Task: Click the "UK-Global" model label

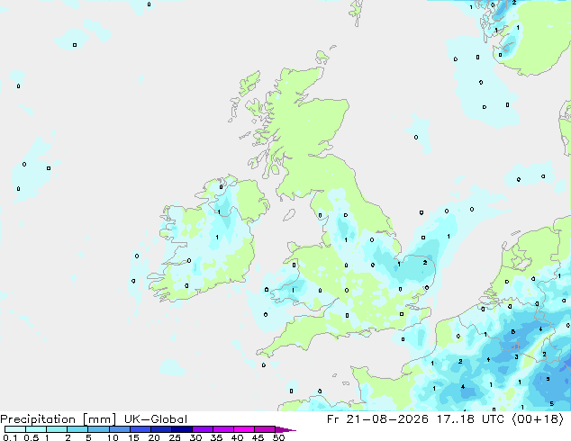Action: 156,419
